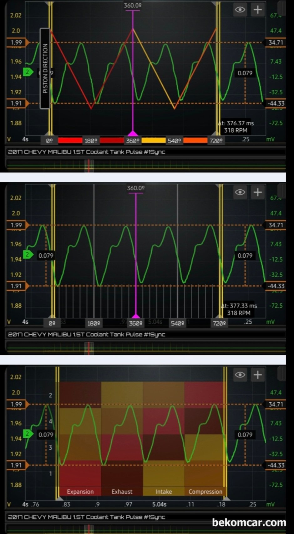Click the plus icon in bottom chart

(x=257, y=375)
